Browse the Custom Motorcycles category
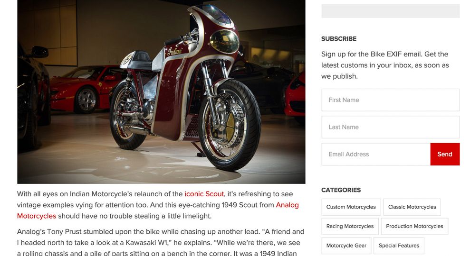Viewport: 470px width, 256px height. click(351, 207)
